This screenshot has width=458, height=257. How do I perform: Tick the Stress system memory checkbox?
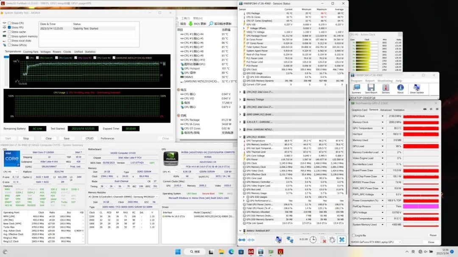coord(9,36)
